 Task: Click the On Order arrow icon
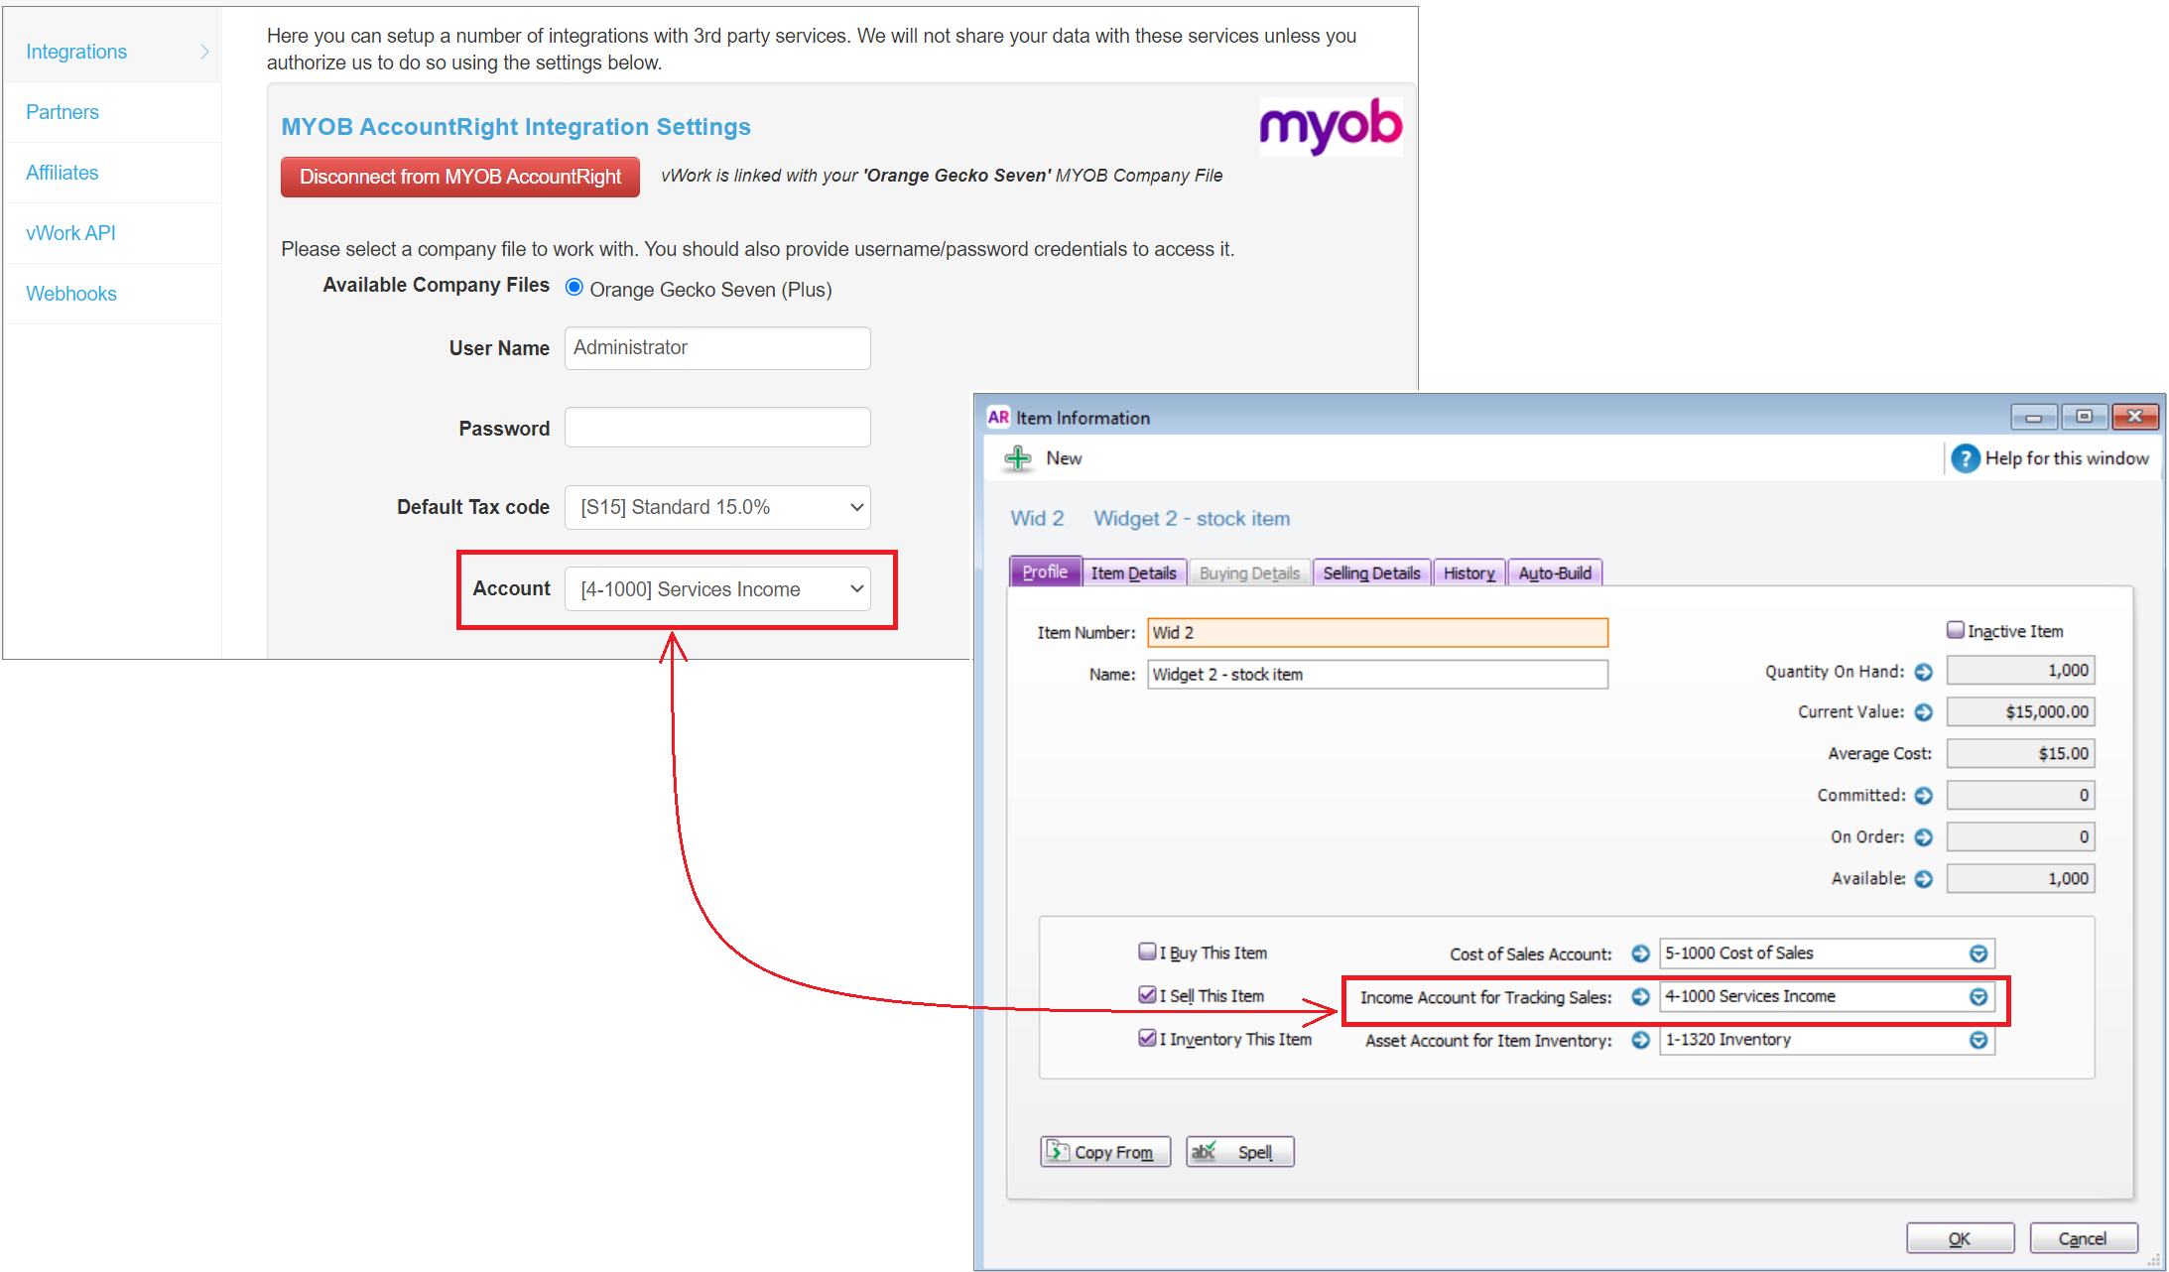click(1923, 837)
